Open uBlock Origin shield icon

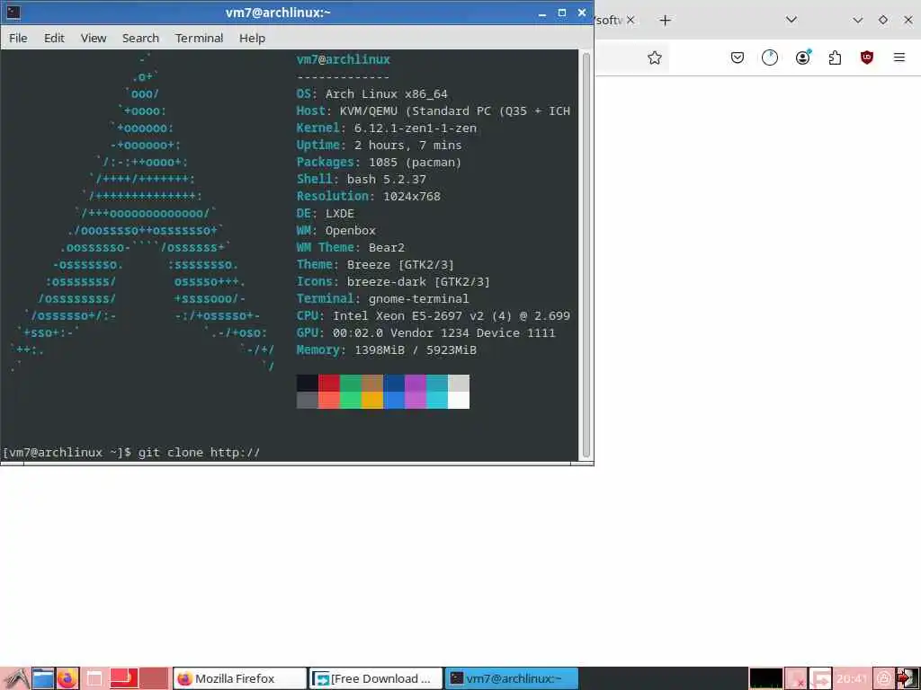[867, 57]
